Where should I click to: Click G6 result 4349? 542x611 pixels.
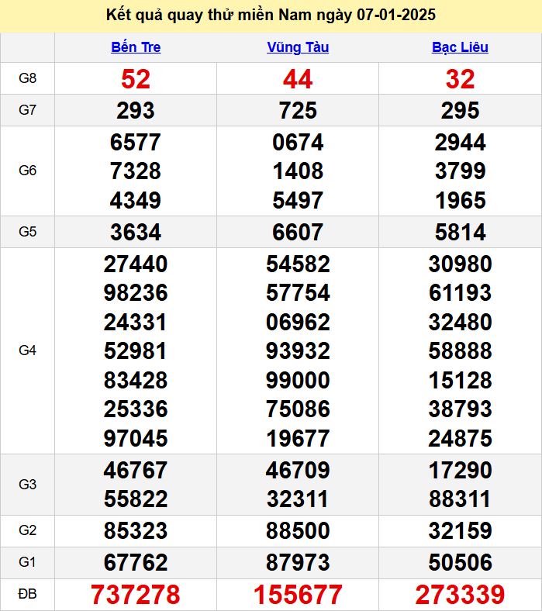click(136, 201)
